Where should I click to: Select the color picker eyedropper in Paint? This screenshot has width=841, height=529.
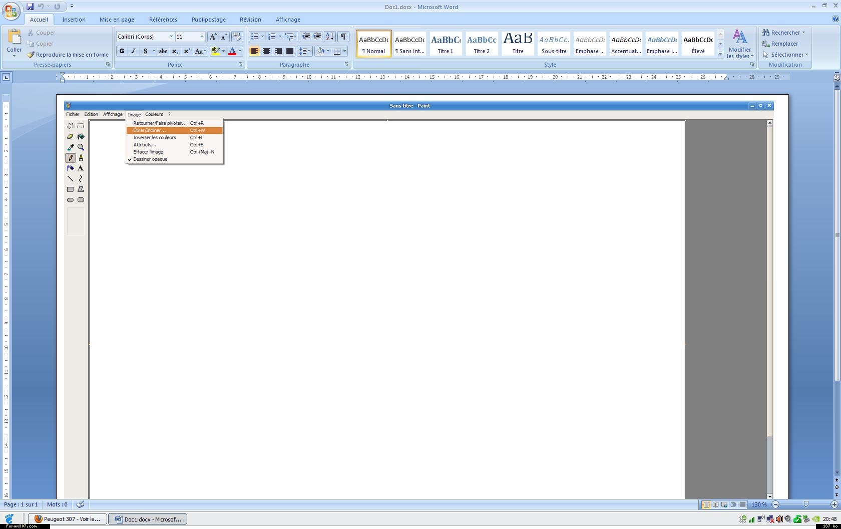click(71, 147)
